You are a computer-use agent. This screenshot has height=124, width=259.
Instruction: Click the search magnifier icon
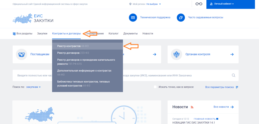click(233, 75)
